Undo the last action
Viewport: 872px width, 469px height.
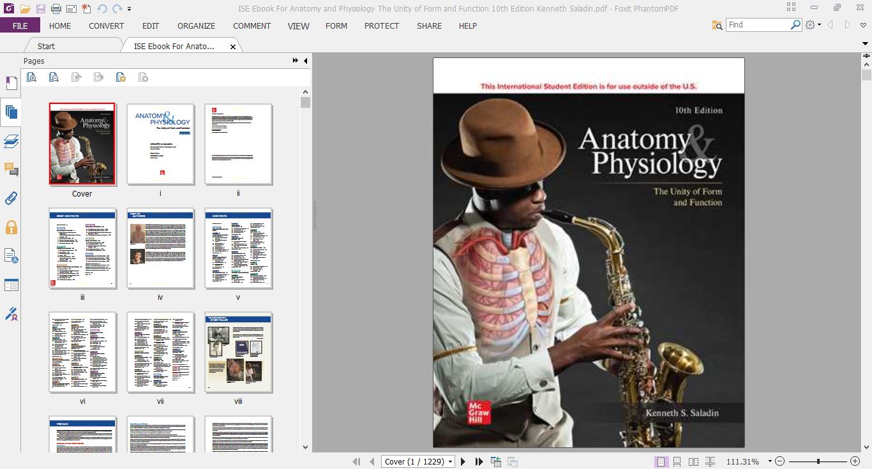tap(102, 9)
